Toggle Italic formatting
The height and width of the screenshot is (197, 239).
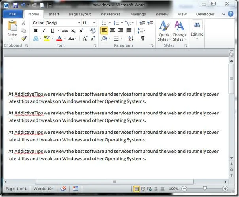point(44,30)
